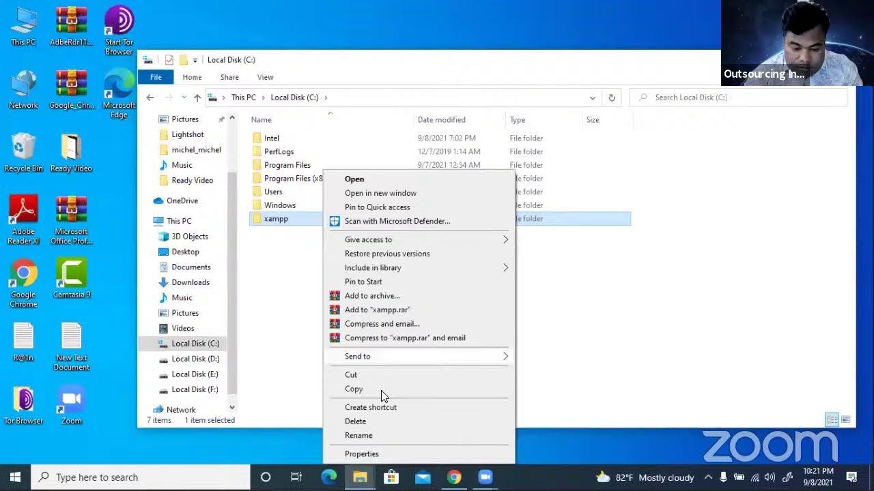
Task: Open the R@1n text file on desktop
Action: pyautogui.click(x=23, y=342)
